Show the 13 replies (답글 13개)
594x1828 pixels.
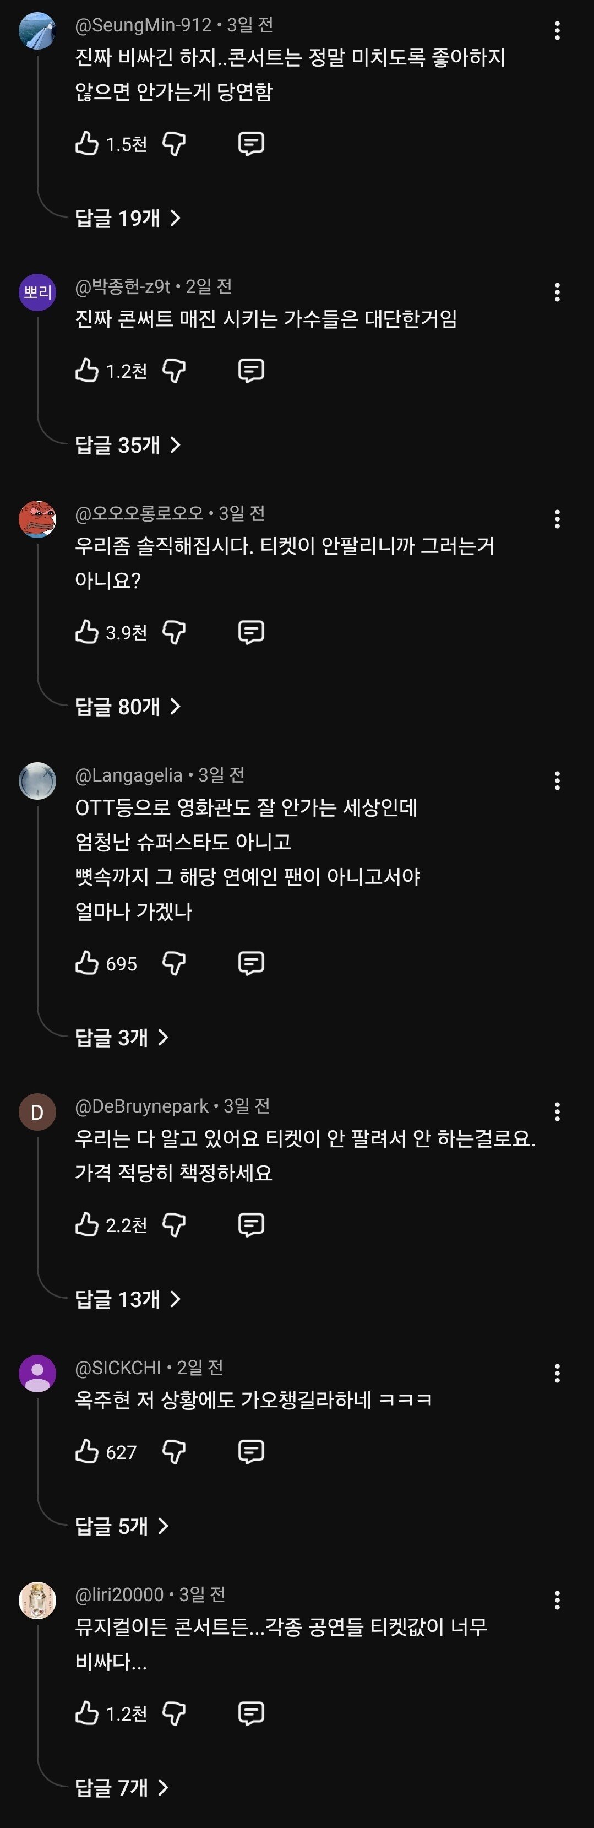tap(128, 1299)
